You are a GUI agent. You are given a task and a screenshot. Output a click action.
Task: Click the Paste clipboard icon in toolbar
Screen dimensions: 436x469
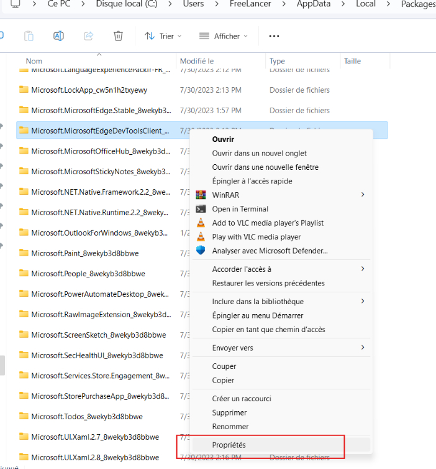pos(29,36)
